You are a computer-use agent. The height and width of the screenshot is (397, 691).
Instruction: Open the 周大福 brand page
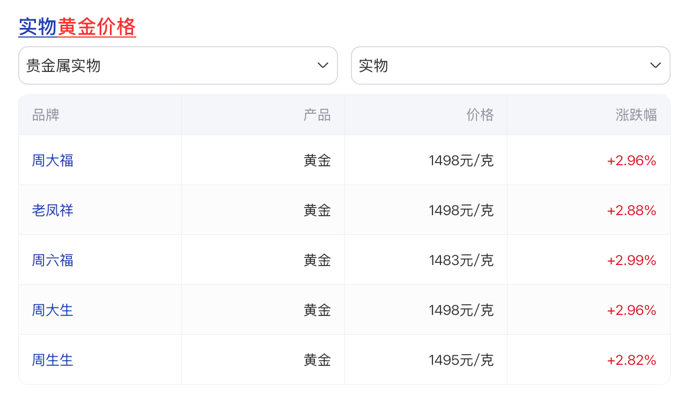coord(52,160)
